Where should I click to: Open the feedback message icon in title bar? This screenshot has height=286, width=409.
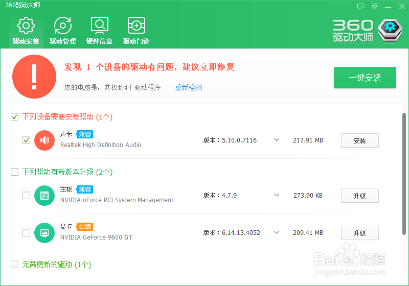360,6
